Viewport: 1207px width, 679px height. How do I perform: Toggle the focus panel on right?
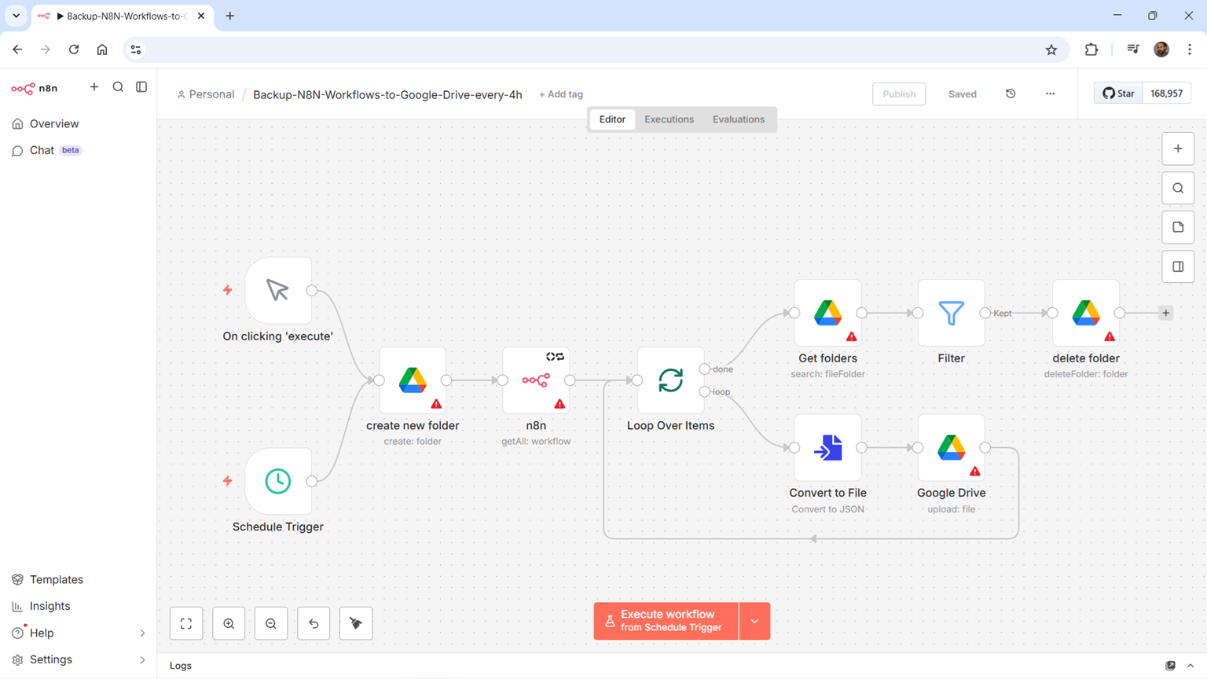pyautogui.click(x=1178, y=266)
